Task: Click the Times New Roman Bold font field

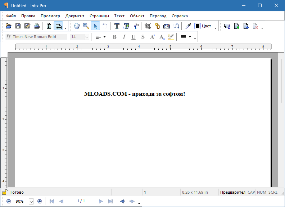Action: tap(36, 37)
